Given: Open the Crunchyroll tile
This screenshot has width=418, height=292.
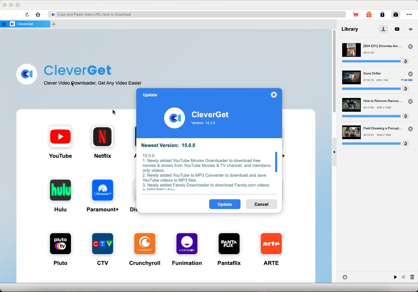Looking at the screenshot, I should 145,244.
